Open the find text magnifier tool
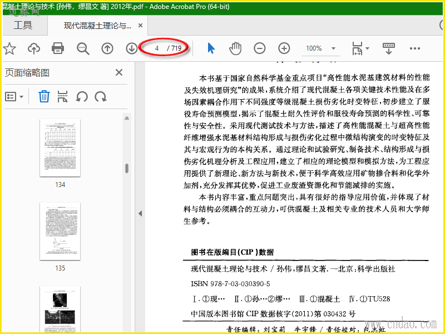The image size is (445, 334). click(x=83, y=48)
